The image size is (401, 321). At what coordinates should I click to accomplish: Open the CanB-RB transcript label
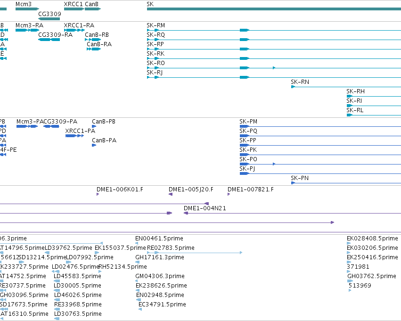click(x=97, y=34)
